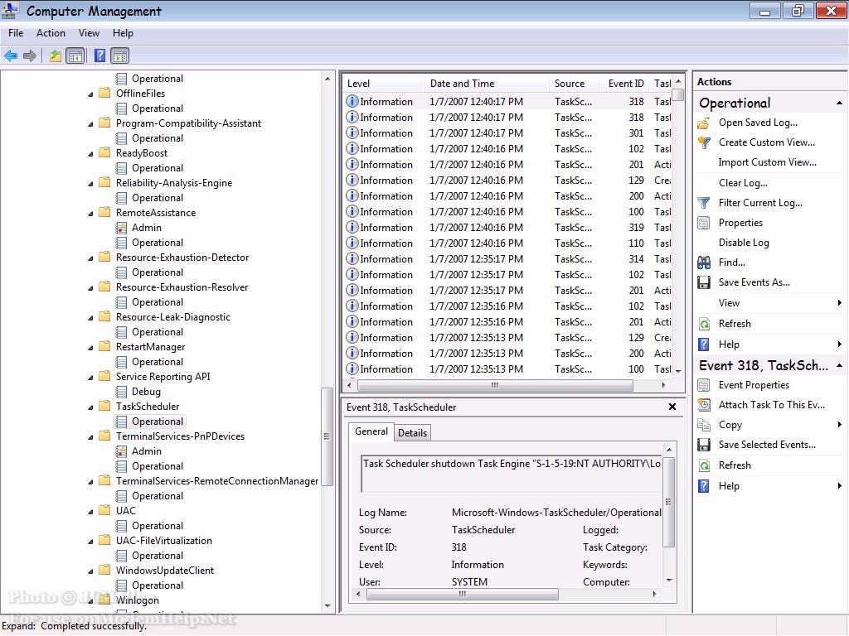Screen dimensions: 849x636
Task: Open the View menu in menu bar
Action: [x=89, y=33]
